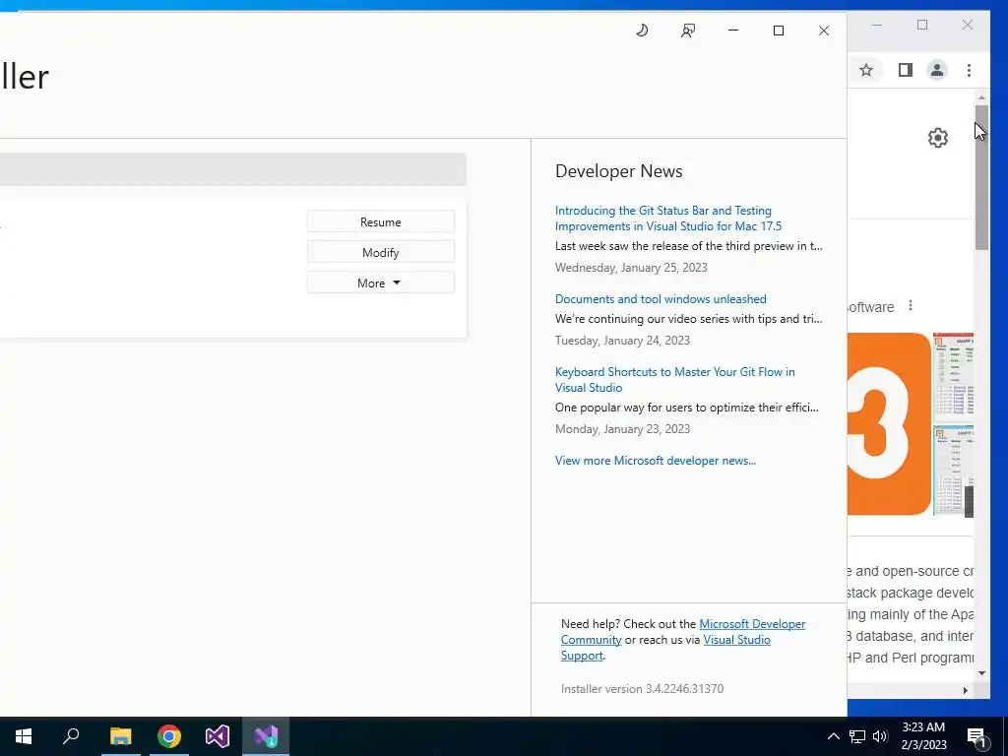Click the orange logo thumbnail in Chrome
Image resolution: width=1008 pixels, height=756 pixels.
click(x=889, y=423)
